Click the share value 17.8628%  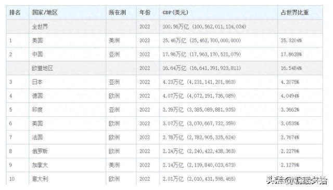click(x=291, y=55)
